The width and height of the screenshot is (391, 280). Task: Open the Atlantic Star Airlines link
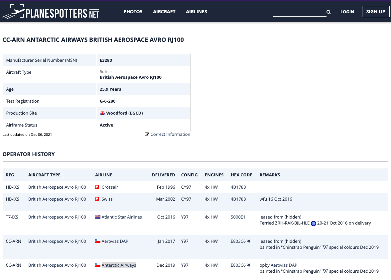pos(122,217)
